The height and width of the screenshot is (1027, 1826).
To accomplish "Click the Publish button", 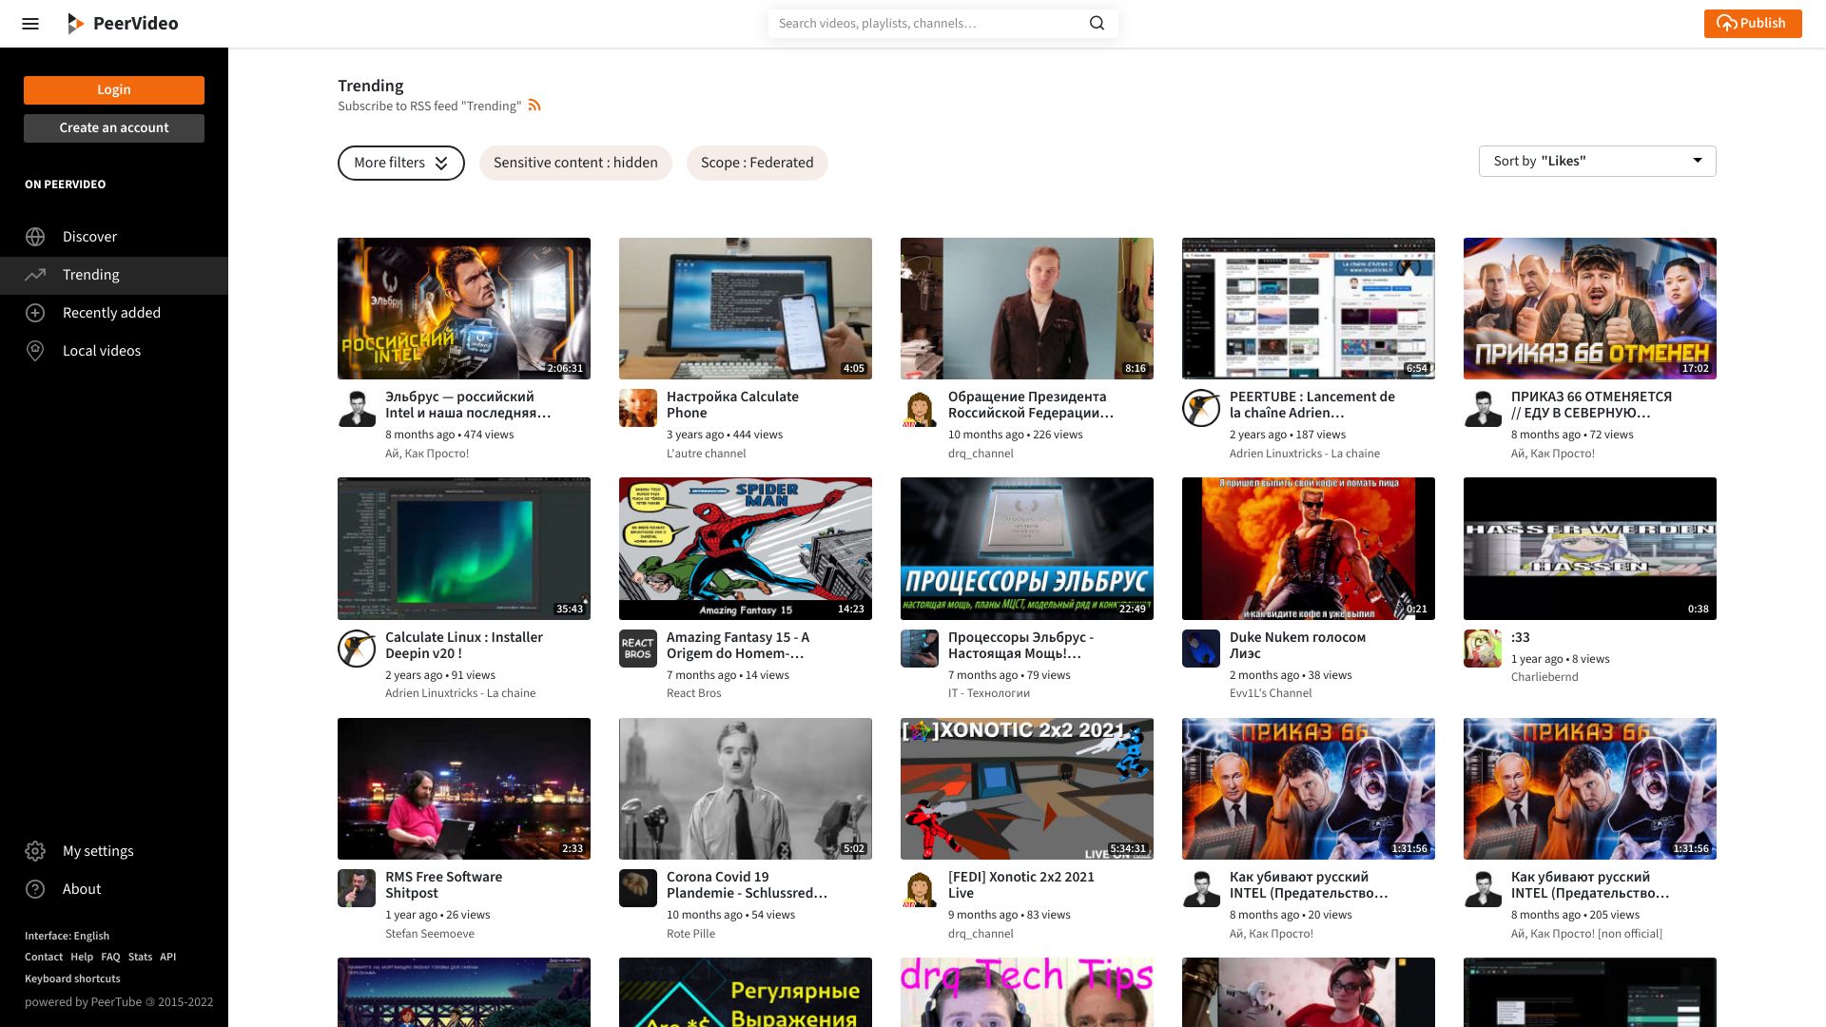I will pyautogui.click(x=1753, y=24).
